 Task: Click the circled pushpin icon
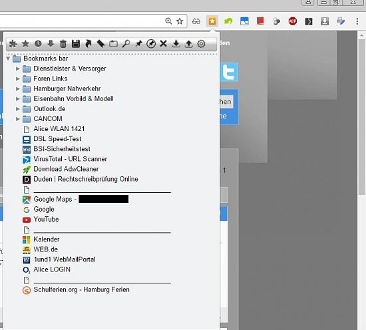pyautogui.click(x=151, y=44)
